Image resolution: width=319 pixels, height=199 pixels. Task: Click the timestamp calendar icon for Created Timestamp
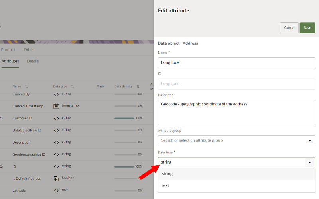[56, 106]
